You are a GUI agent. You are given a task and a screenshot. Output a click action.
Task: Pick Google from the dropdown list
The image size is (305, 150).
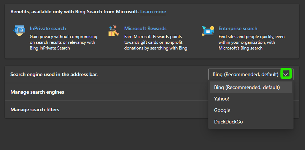tap(222, 110)
